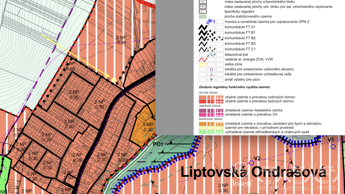Click the solid zigzag symbol for komunikácie FT B1

203,33
